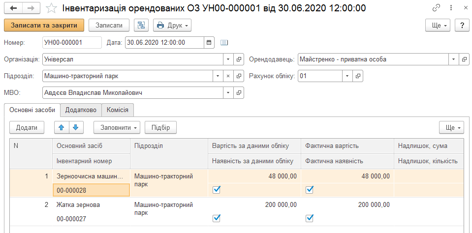The image size is (472, 233).
Task: Click Записати button
Action: point(109,25)
